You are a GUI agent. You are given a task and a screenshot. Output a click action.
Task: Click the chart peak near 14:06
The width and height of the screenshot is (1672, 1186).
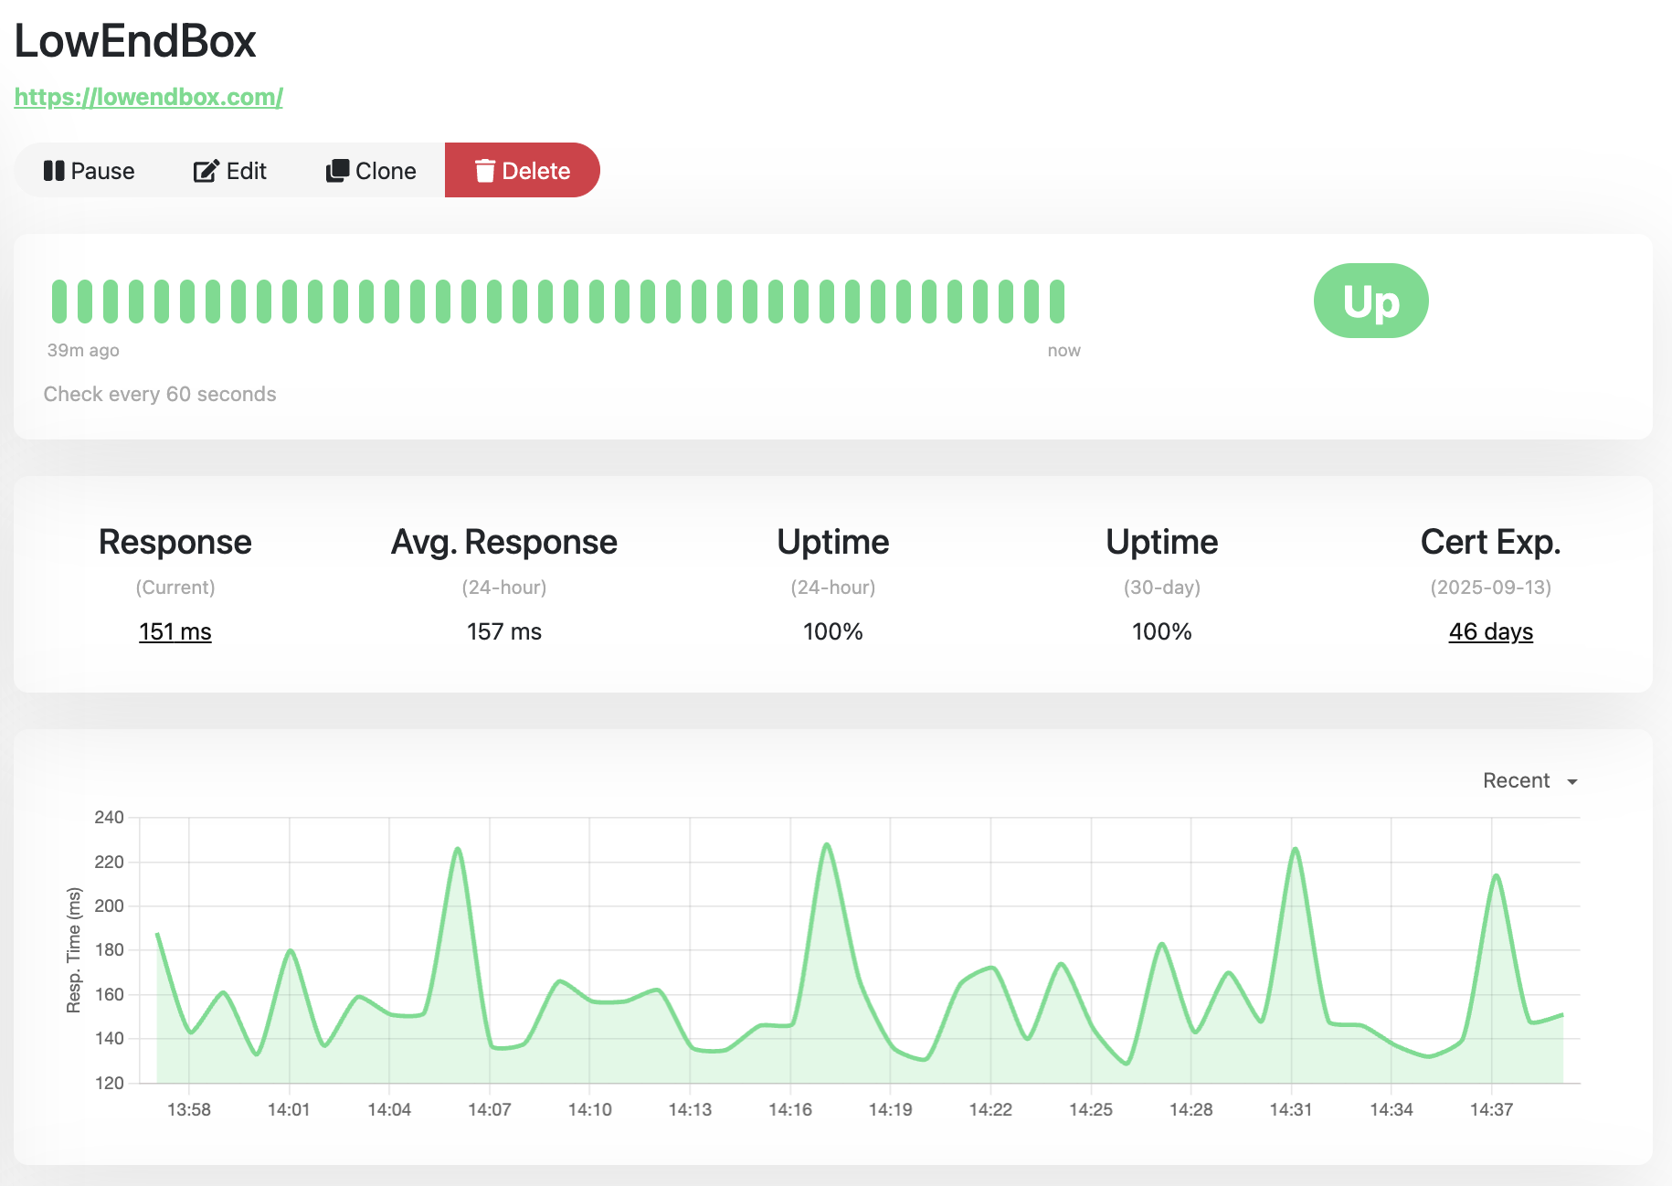(x=458, y=849)
